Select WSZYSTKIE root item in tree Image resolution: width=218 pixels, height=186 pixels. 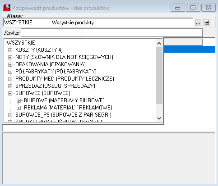click(21, 43)
